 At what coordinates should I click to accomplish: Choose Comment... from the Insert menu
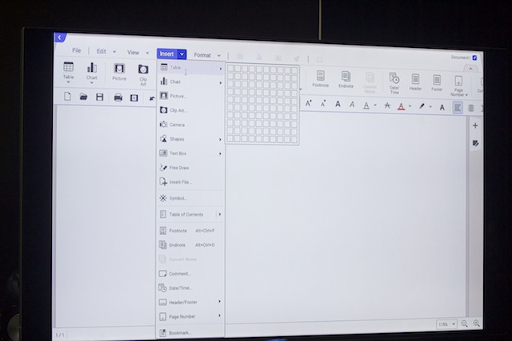pos(191,274)
